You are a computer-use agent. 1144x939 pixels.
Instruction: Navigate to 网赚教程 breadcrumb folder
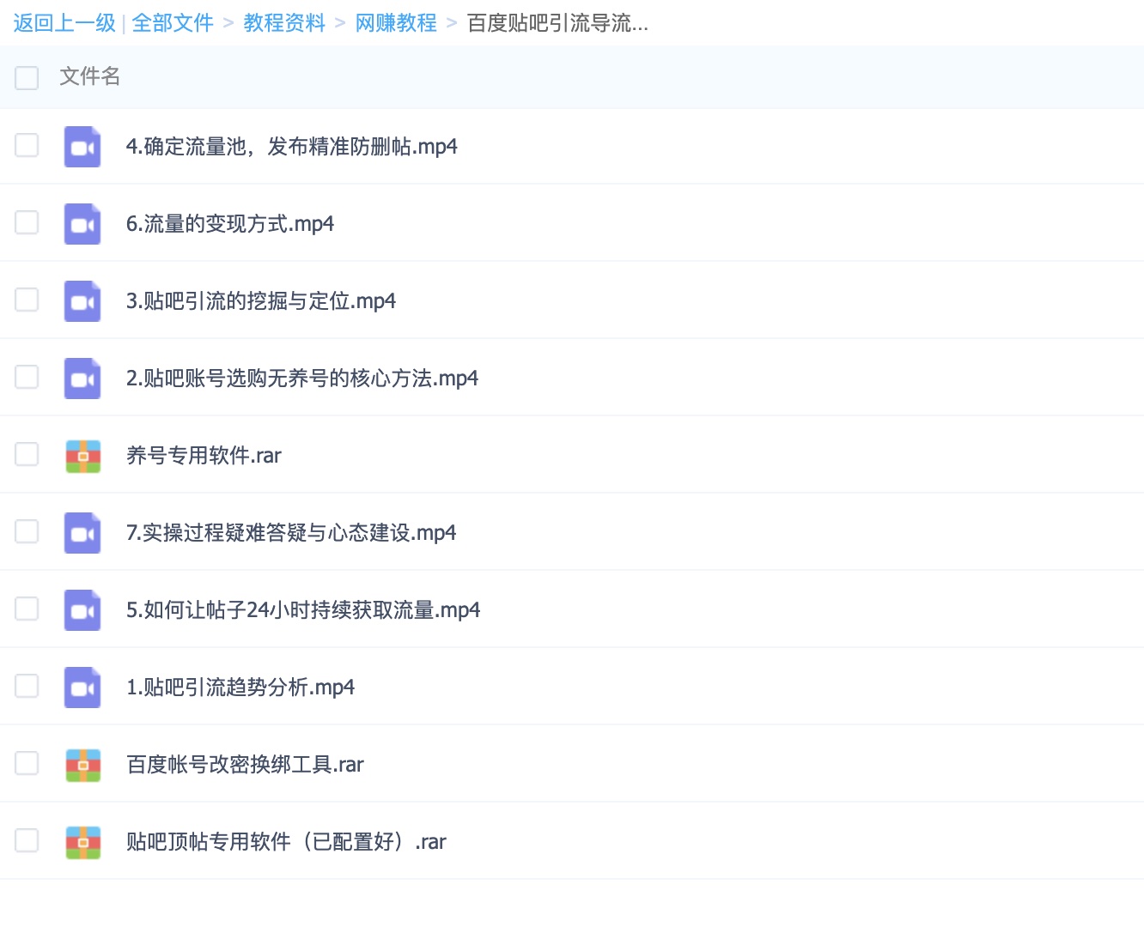(396, 23)
